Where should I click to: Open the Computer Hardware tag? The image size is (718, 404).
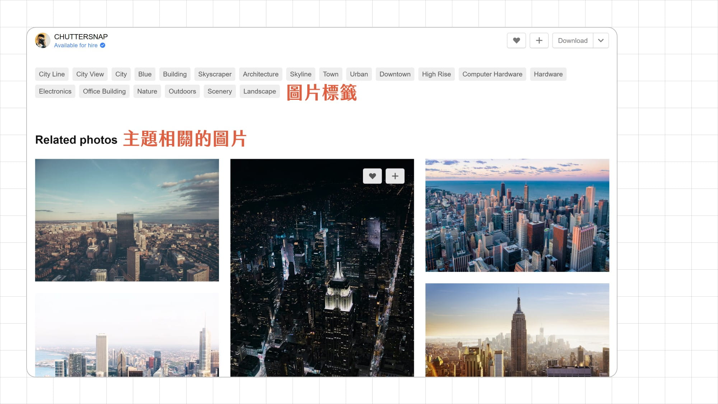click(x=492, y=74)
